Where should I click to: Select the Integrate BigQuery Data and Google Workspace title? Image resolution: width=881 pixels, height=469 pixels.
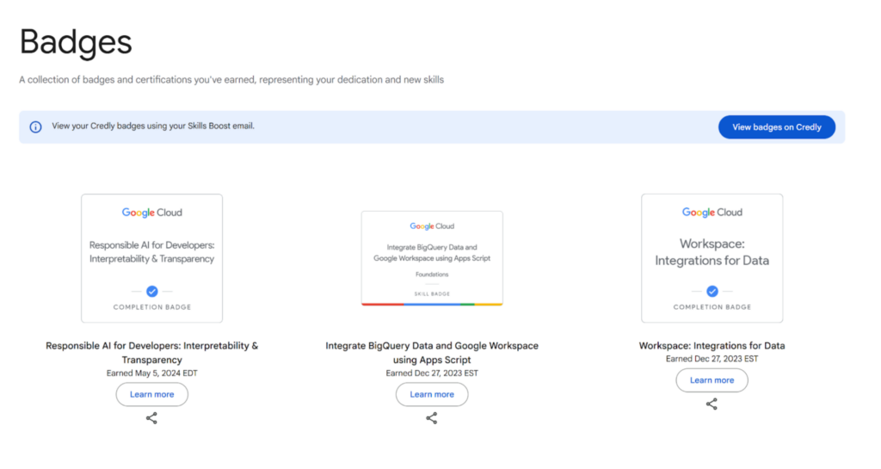(x=432, y=353)
